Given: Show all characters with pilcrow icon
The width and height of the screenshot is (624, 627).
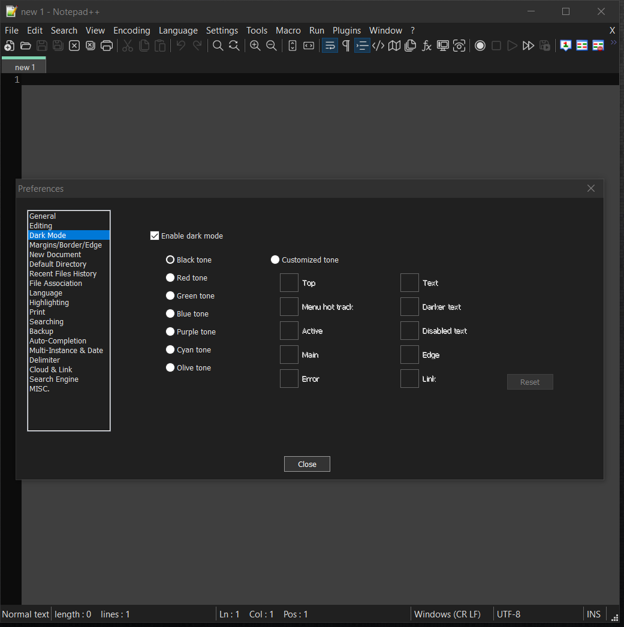Looking at the screenshot, I should click(x=346, y=46).
